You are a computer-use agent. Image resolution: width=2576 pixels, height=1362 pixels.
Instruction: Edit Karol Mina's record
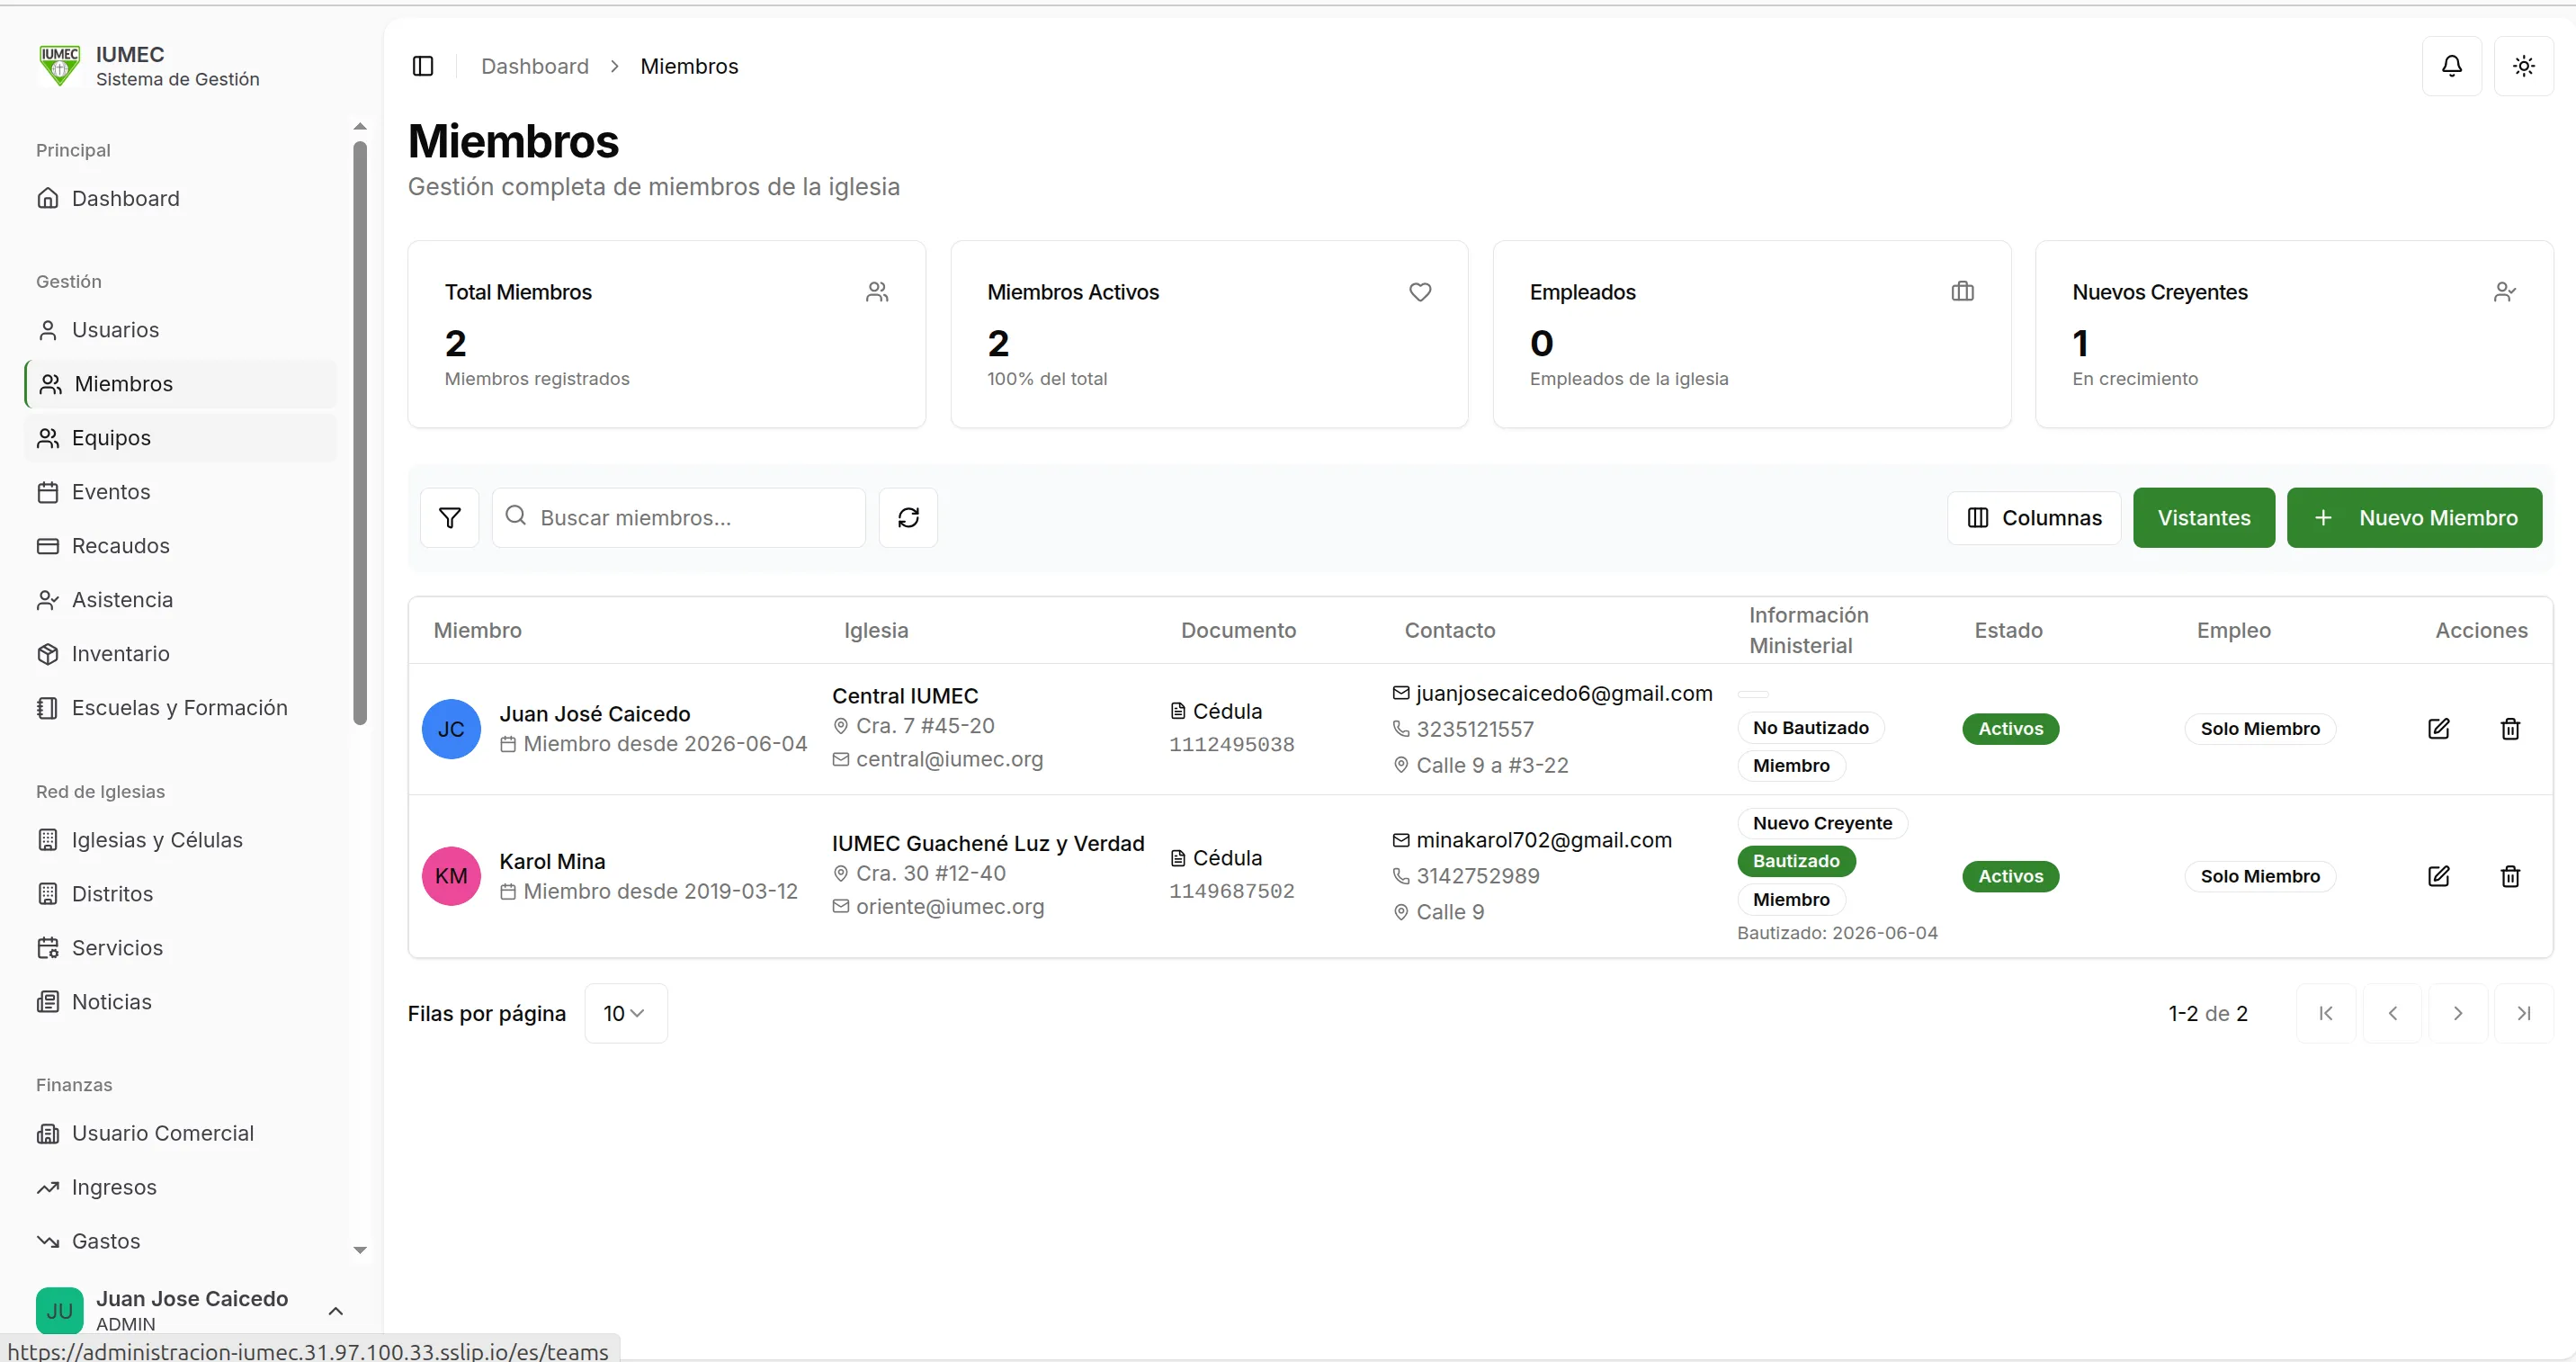coord(2439,877)
